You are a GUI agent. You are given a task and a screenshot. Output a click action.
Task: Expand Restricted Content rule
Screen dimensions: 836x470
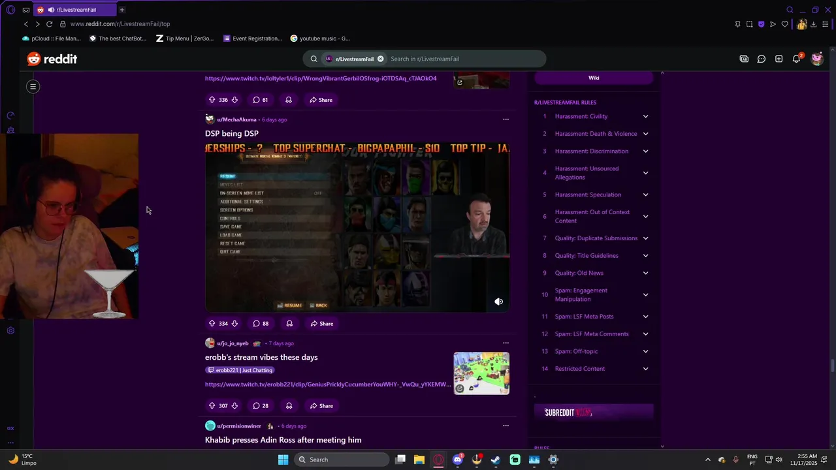645,369
